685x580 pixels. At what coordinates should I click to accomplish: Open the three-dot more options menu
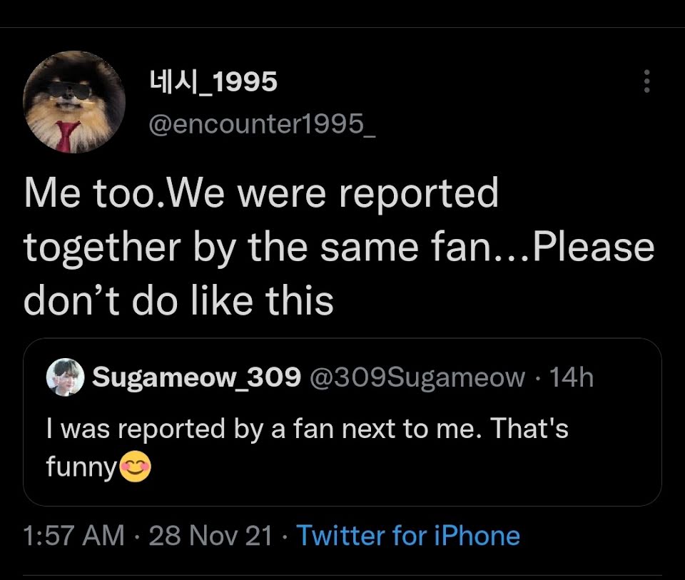(x=646, y=81)
